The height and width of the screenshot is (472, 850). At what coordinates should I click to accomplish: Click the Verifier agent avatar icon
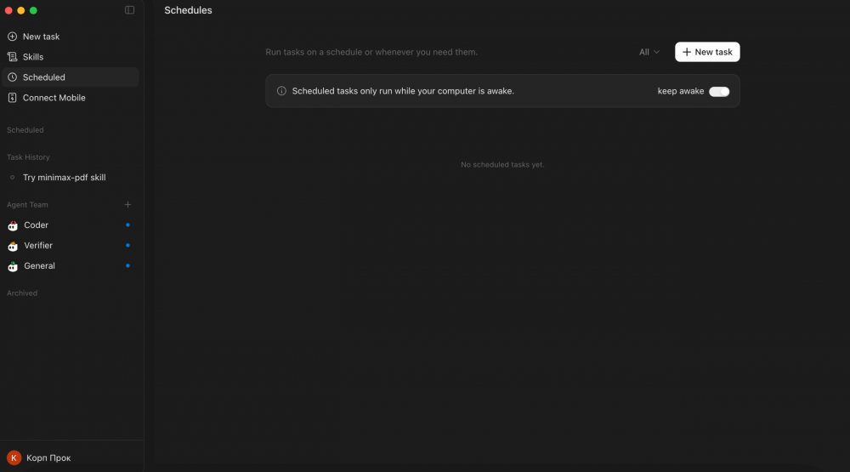tap(13, 246)
